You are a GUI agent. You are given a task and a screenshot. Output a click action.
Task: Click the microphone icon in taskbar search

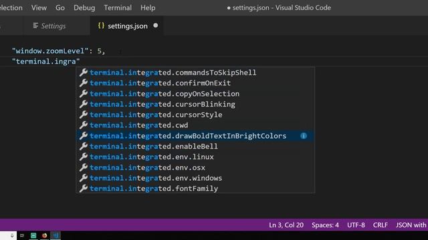pyautogui.click(x=12, y=235)
